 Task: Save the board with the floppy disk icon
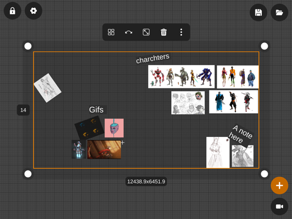coord(258,13)
